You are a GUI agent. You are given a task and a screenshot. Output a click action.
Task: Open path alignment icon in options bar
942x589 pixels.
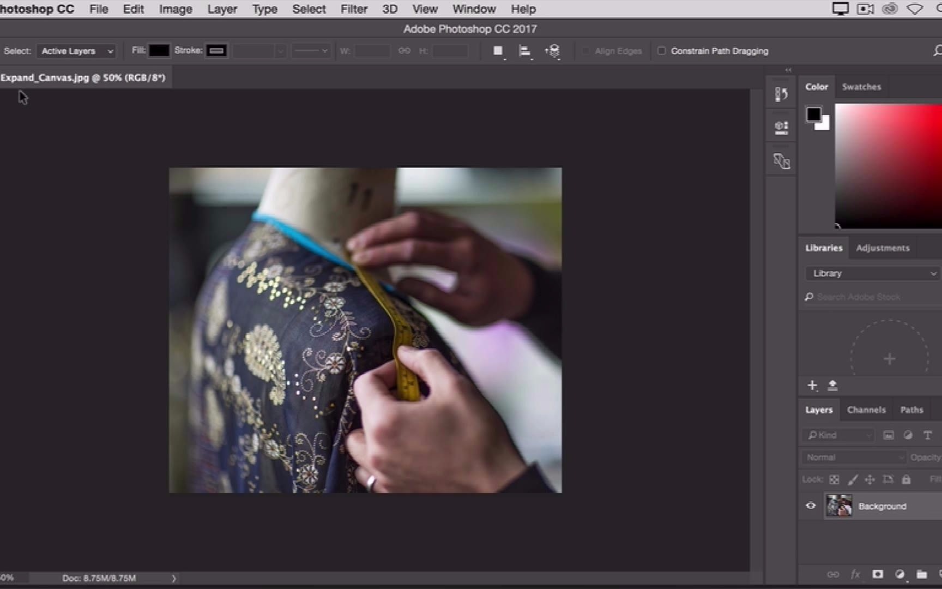click(x=525, y=51)
